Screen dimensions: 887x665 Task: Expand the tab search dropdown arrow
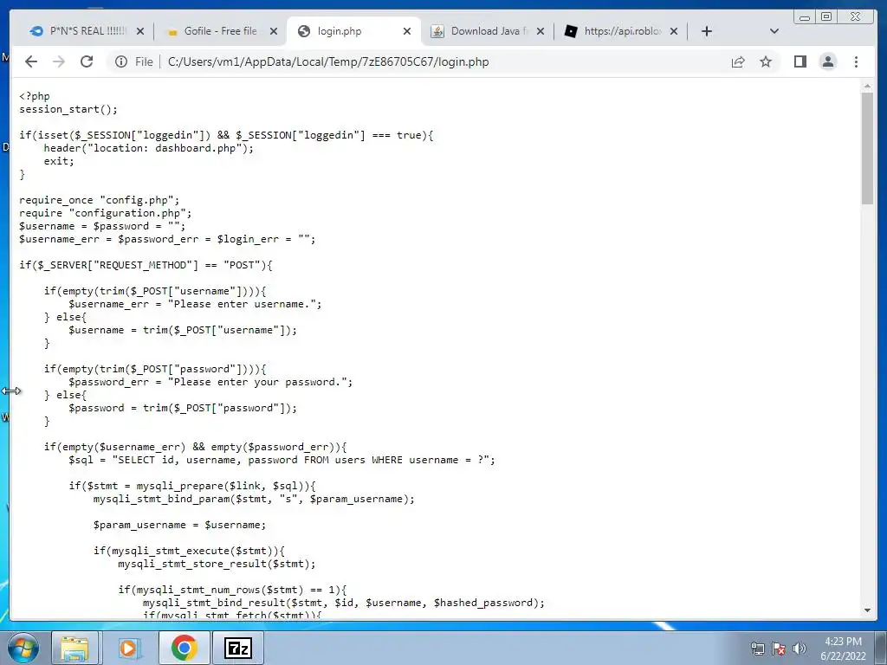pyautogui.click(x=774, y=31)
